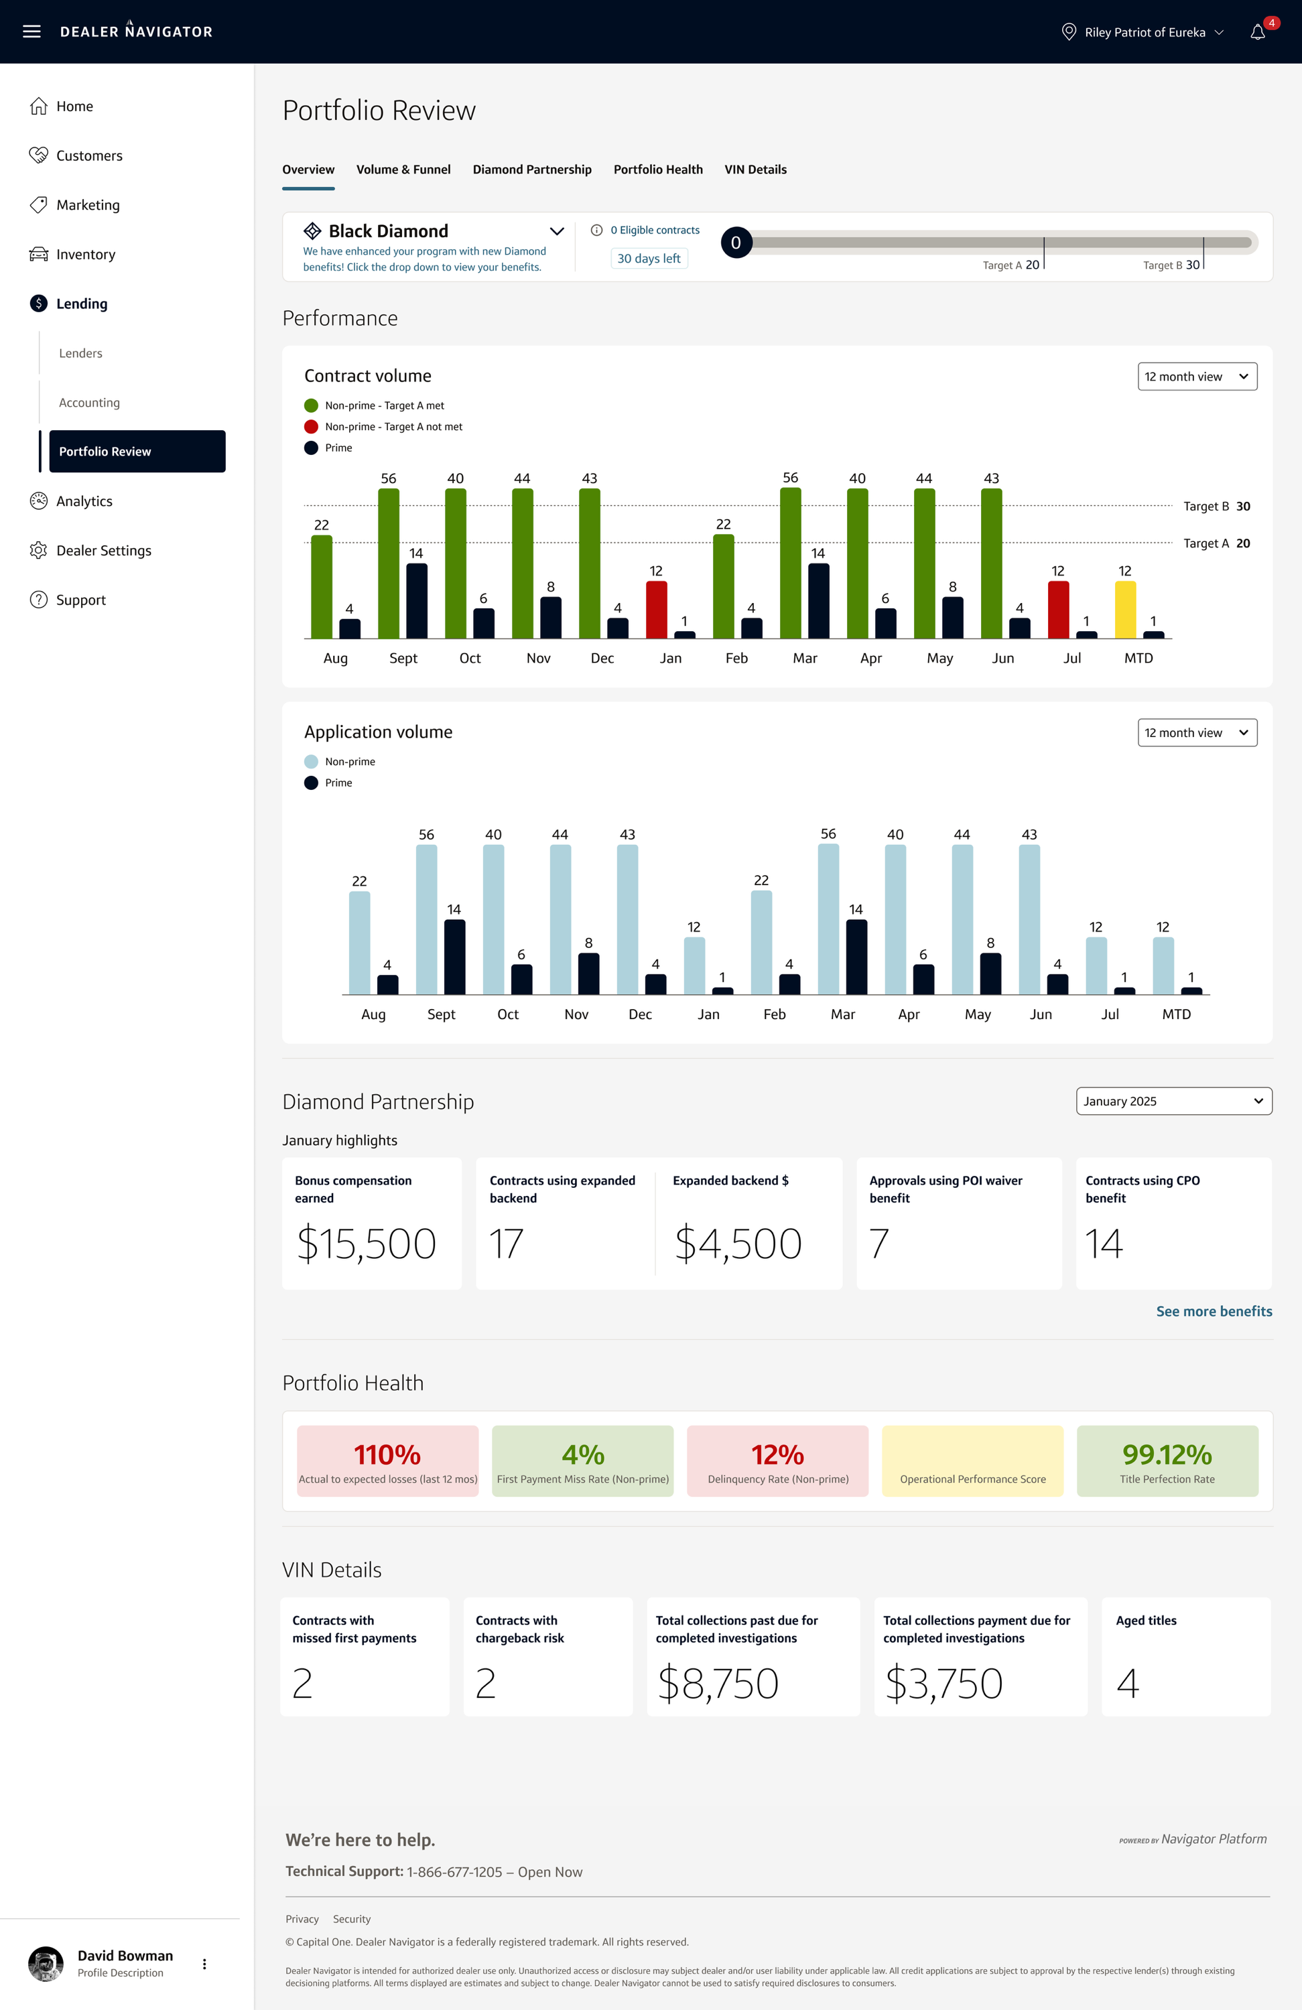1302x2010 pixels.
Task: Click the Support question mark icon
Action: (38, 600)
